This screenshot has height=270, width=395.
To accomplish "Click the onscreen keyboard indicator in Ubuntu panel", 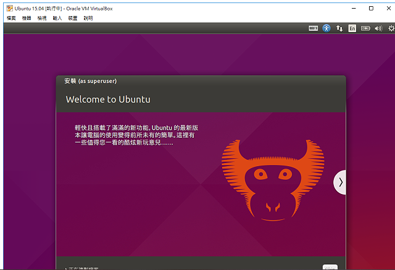I will point(313,28).
